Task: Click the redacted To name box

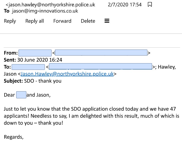Action: [28, 67]
